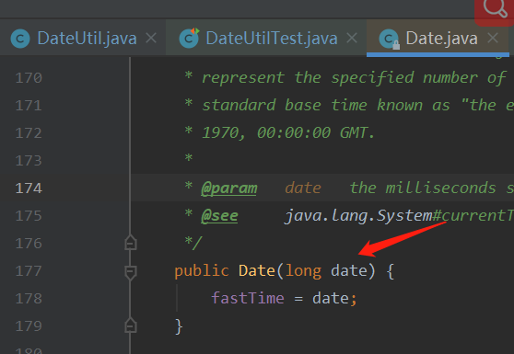This screenshot has width=514, height=354.
Task: Click the @see Javadoc tag link
Action: [x=219, y=216]
